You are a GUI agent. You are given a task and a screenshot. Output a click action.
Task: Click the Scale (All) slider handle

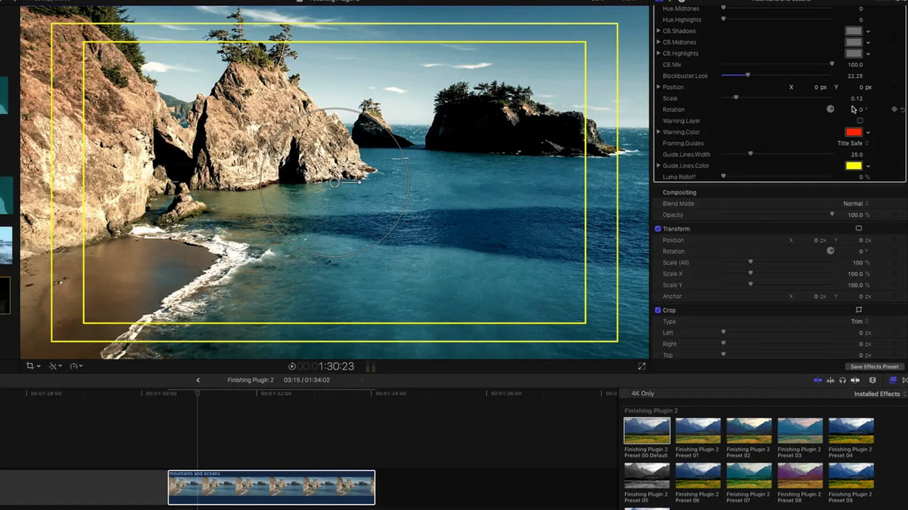tap(750, 261)
